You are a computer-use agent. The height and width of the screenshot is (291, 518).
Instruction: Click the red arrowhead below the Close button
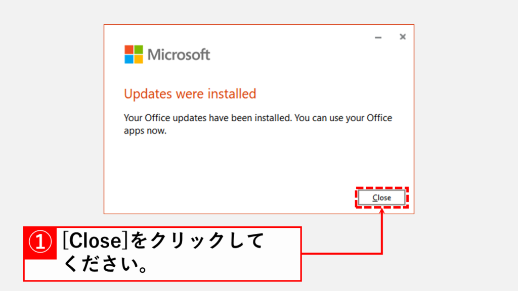coord(382,212)
